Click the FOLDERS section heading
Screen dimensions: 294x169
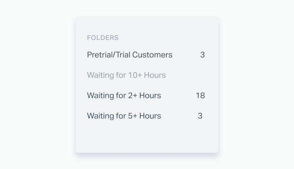tap(102, 38)
